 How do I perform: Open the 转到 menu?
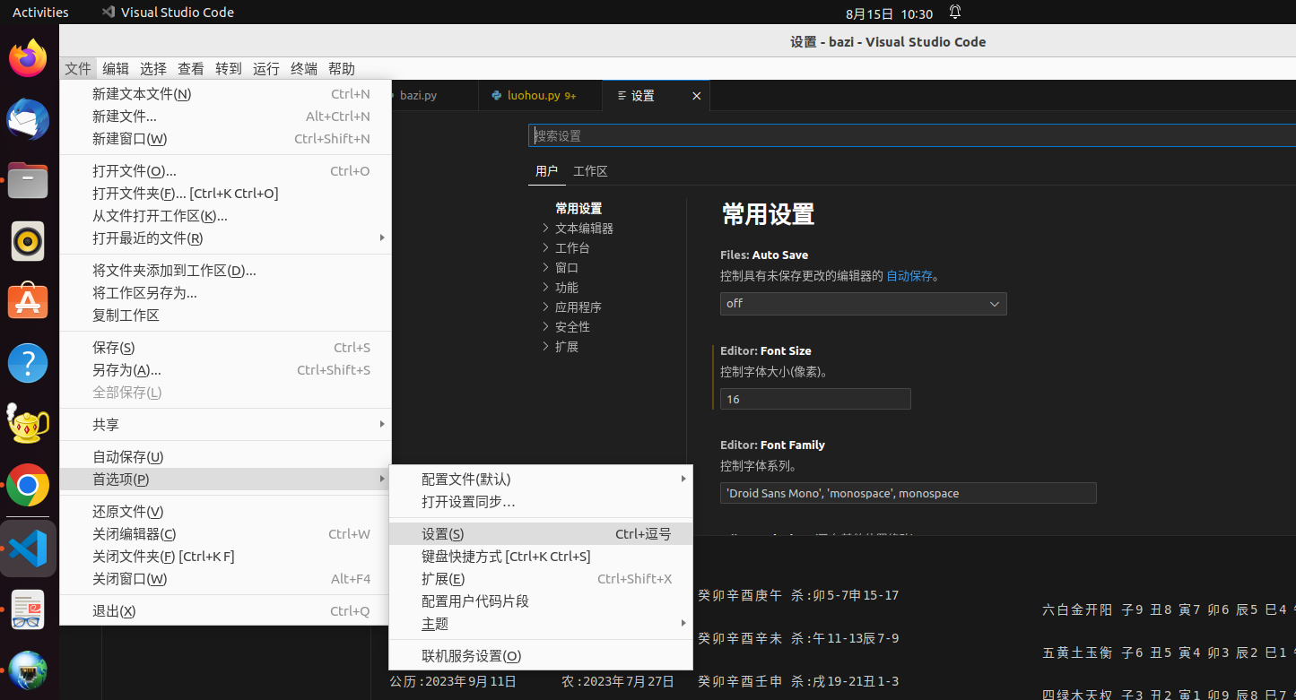(x=229, y=69)
